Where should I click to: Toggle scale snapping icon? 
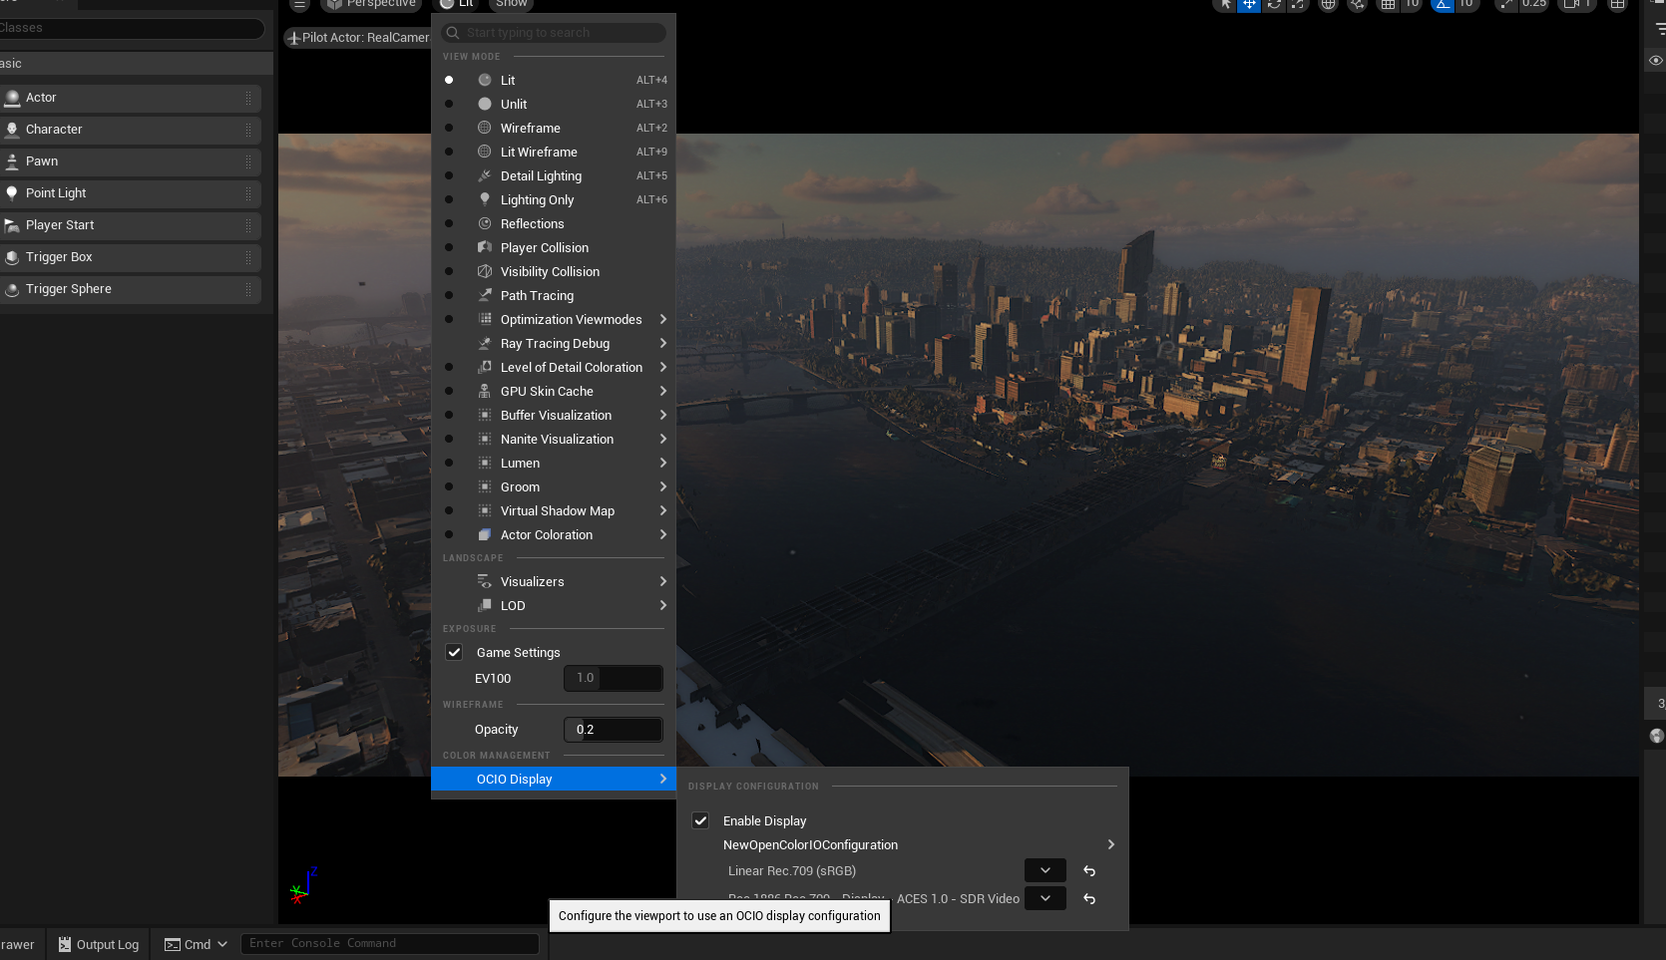click(1506, 4)
